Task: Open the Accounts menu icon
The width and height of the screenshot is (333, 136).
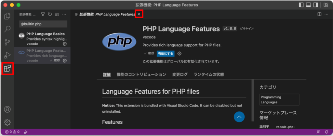Action: [x=7, y=109]
